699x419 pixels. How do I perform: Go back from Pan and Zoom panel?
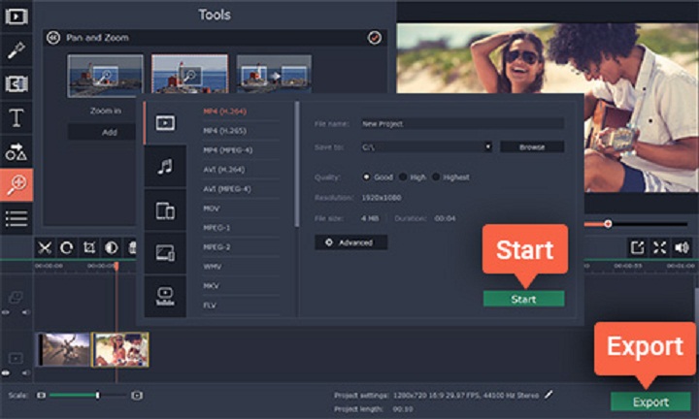53,38
